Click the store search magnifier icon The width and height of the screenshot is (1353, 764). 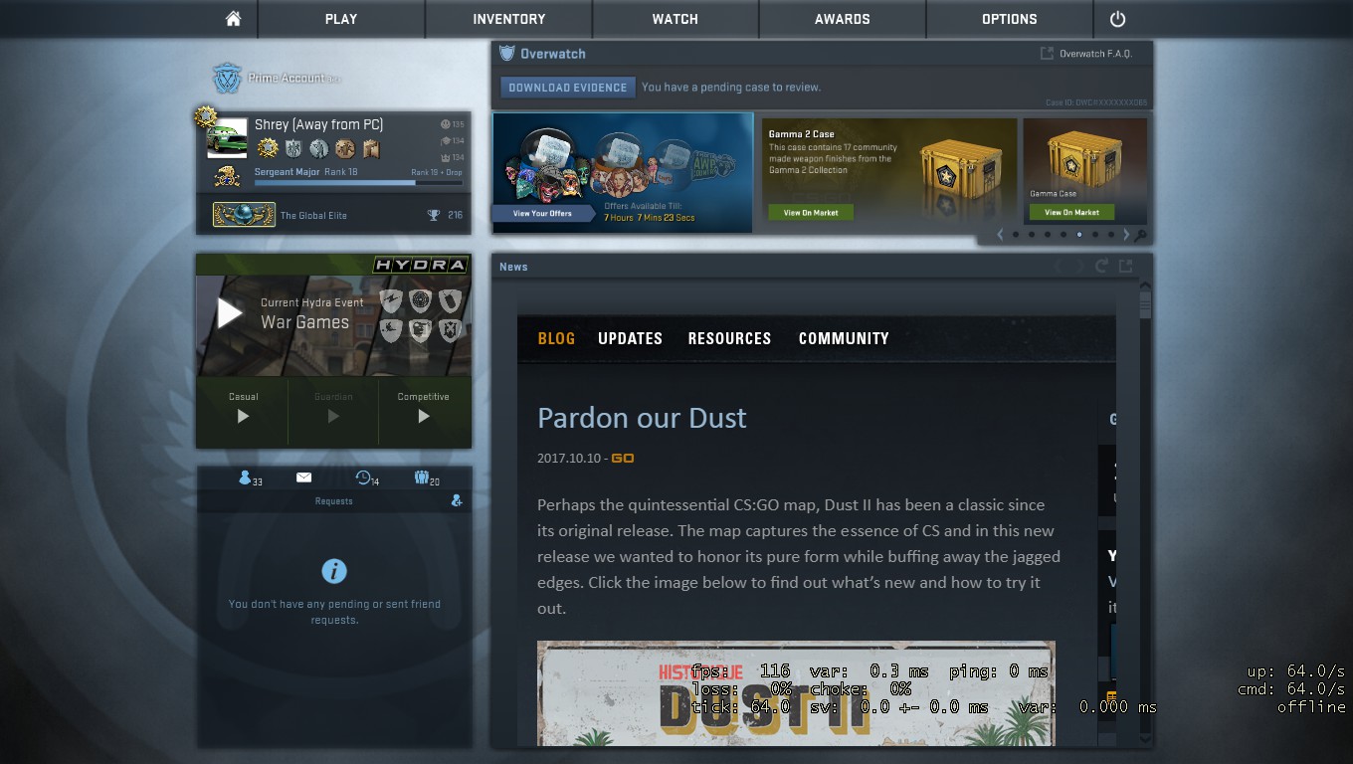(1141, 236)
